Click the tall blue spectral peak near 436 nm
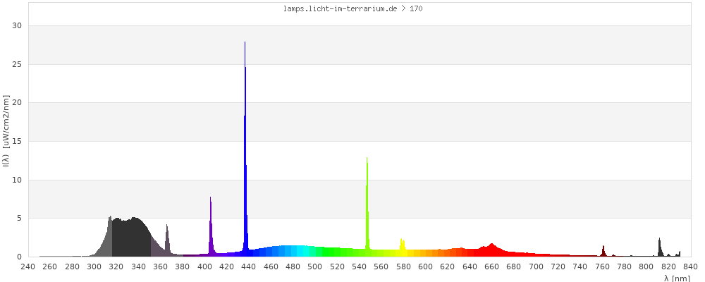The width and height of the screenshot is (705, 282). click(x=245, y=149)
